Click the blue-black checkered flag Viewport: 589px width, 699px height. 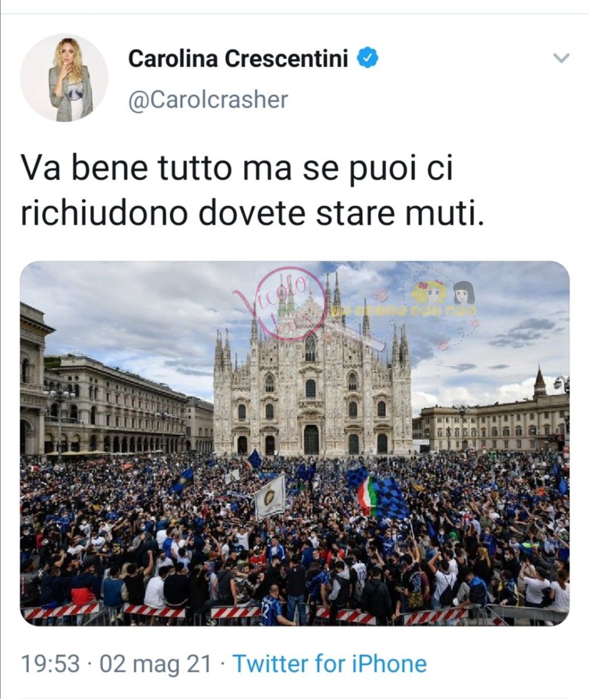(x=390, y=497)
